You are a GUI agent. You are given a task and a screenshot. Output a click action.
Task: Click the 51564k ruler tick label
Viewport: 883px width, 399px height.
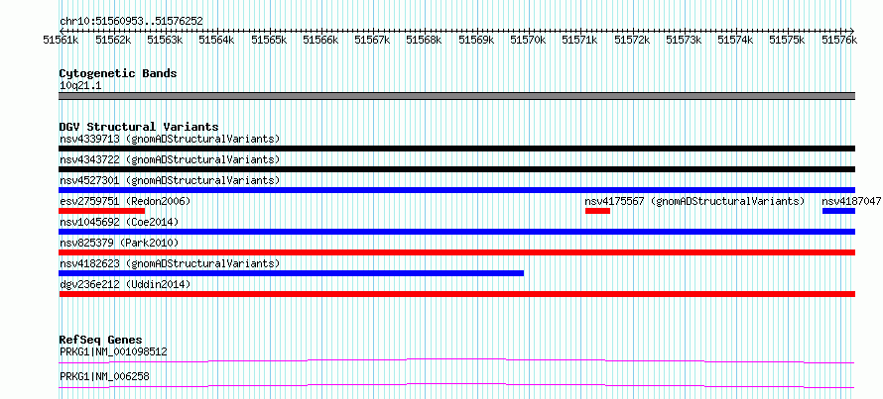217,40
